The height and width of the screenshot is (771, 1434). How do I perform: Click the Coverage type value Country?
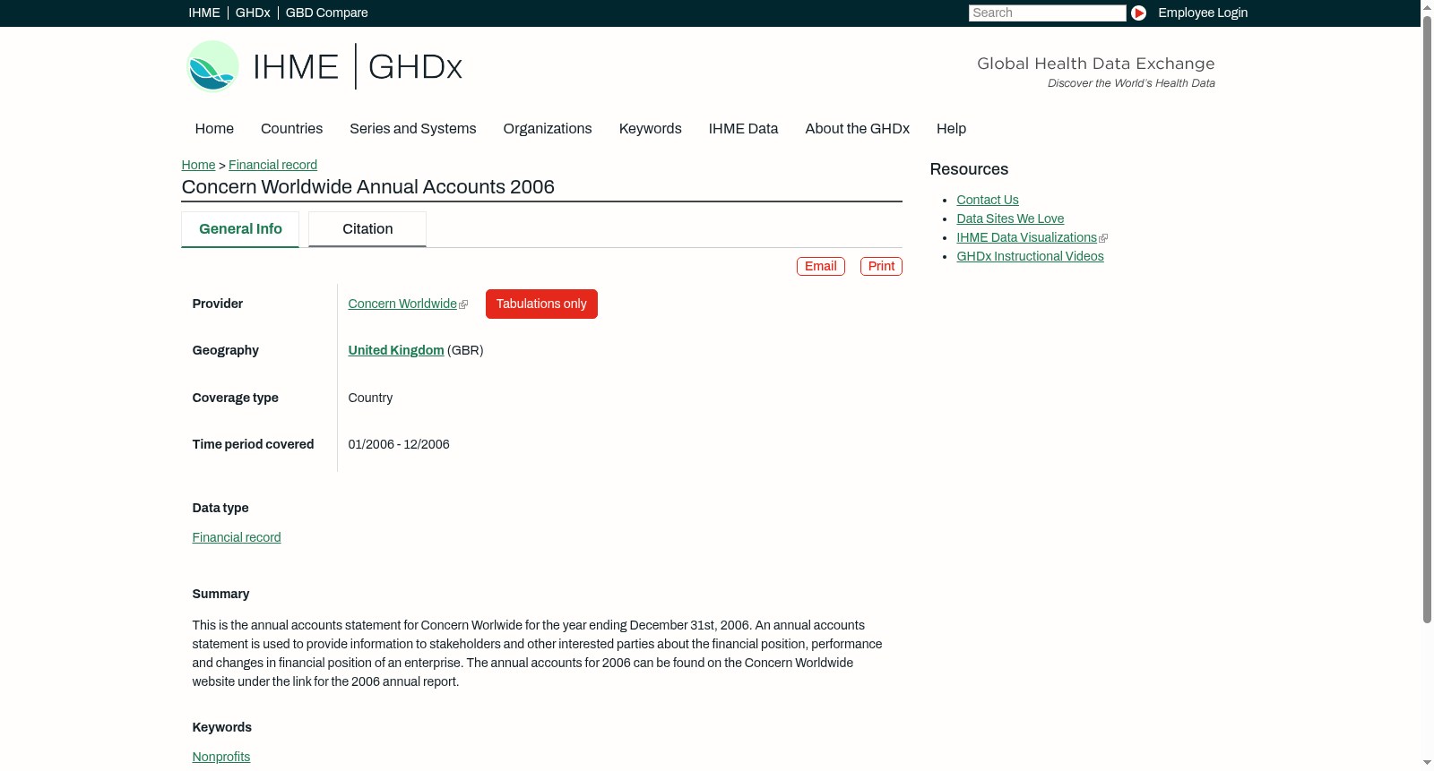pyautogui.click(x=370, y=398)
